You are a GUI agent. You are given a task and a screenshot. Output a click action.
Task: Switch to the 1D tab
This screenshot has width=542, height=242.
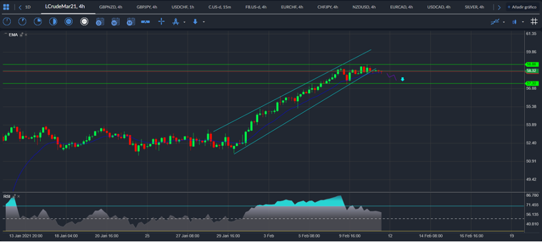pyautogui.click(x=28, y=7)
